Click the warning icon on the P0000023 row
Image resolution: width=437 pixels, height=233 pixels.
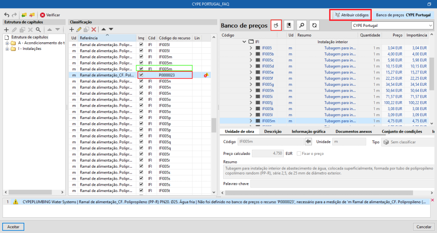pyautogui.click(x=207, y=75)
